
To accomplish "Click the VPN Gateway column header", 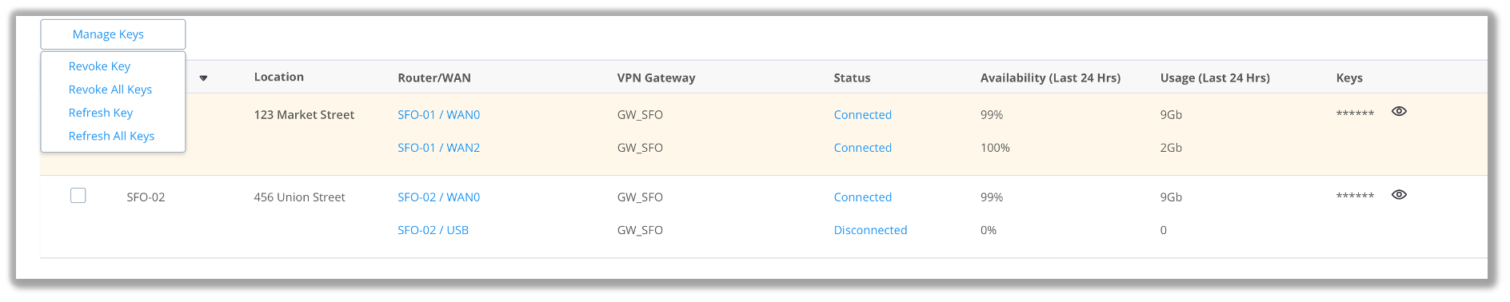I will [x=656, y=78].
